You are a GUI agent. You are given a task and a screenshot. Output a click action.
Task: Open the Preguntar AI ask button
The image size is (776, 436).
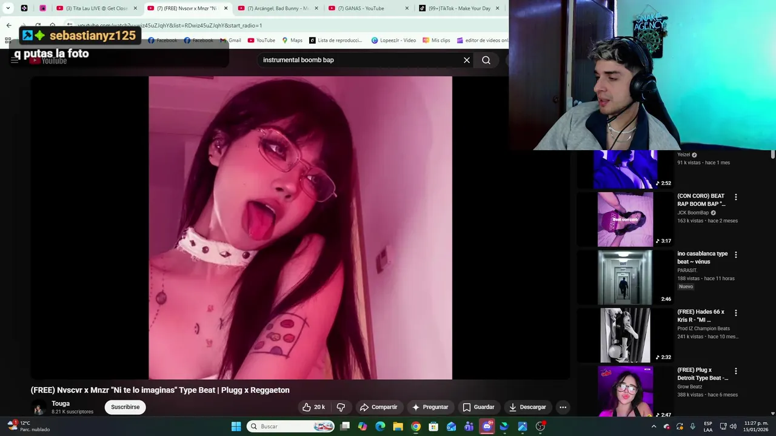click(430, 407)
